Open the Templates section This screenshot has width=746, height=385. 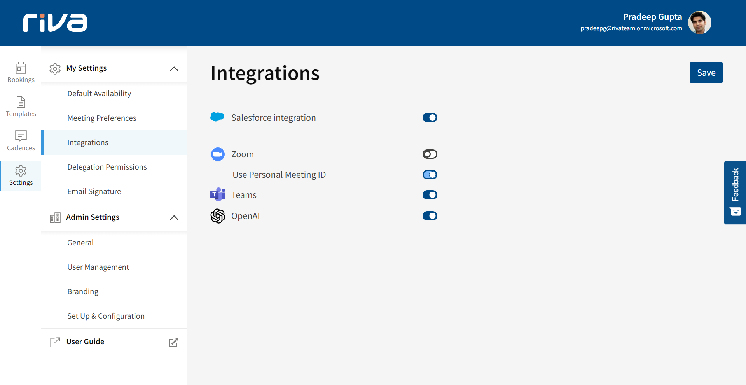click(x=21, y=107)
